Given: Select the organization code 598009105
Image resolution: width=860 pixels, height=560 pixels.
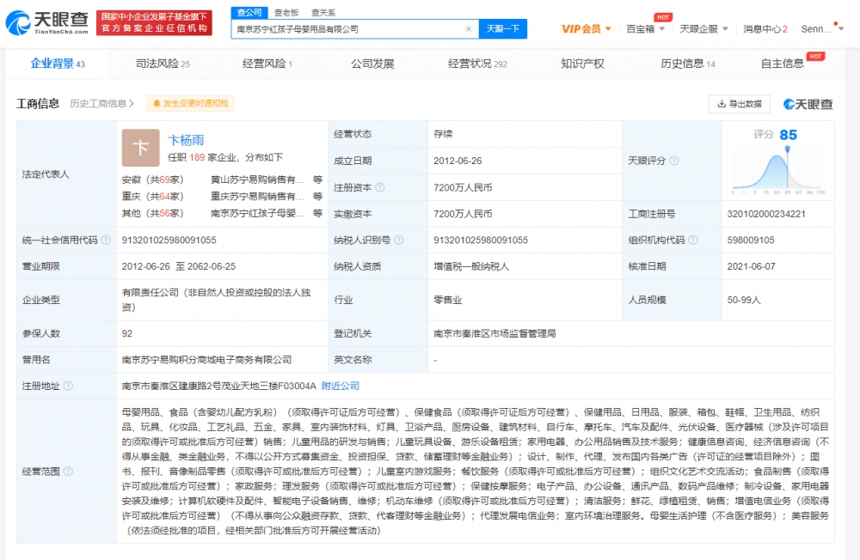Looking at the screenshot, I should (751, 240).
